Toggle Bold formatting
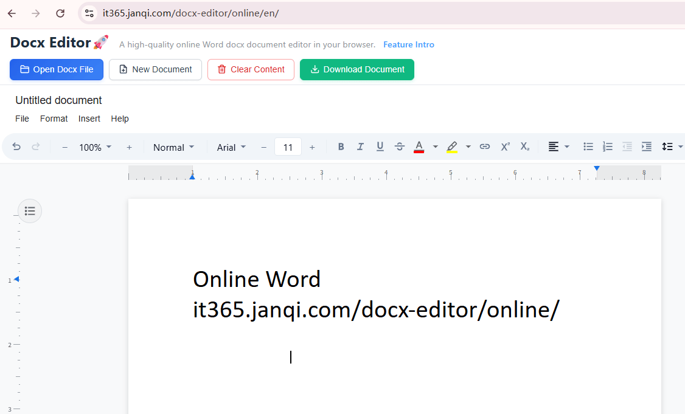Viewport: 685px width, 414px height. [x=341, y=147]
